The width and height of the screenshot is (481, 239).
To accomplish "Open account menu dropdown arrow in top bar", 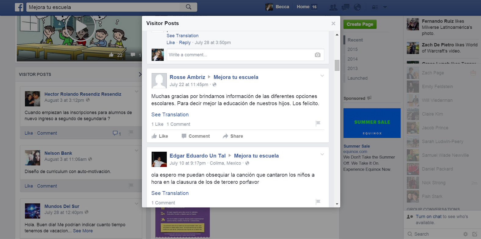I will (385, 7).
